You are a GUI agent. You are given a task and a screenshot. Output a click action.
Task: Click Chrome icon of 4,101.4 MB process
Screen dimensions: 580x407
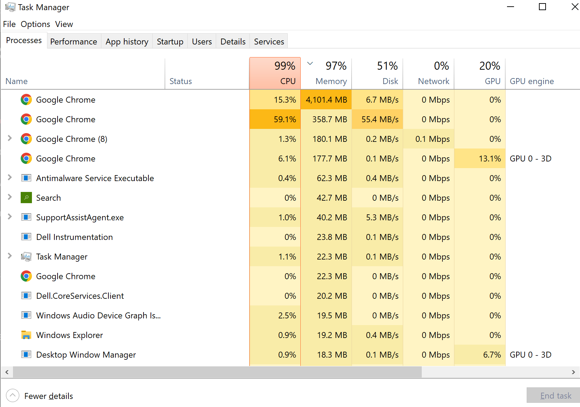pos(26,99)
